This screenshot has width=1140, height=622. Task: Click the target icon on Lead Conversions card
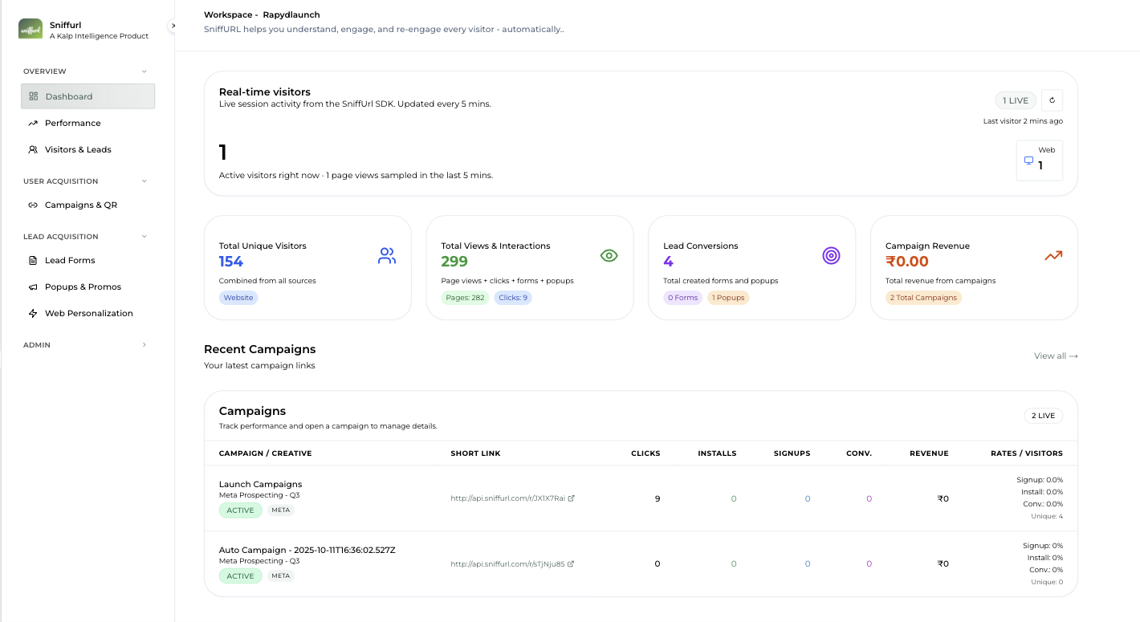point(831,254)
